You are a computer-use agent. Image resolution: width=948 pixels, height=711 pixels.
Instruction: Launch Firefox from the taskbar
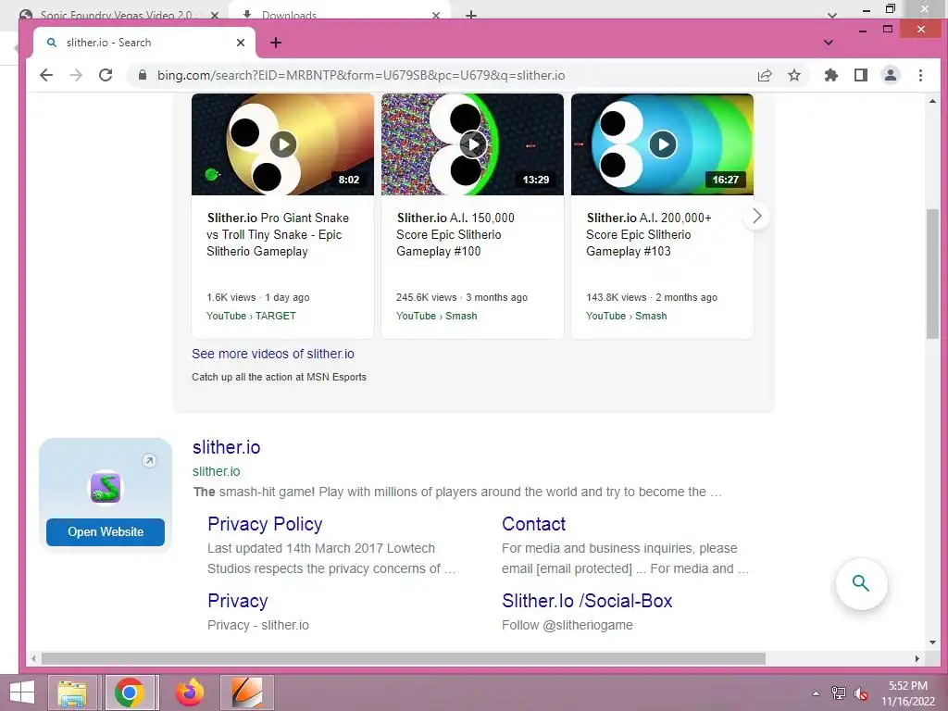(190, 692)
